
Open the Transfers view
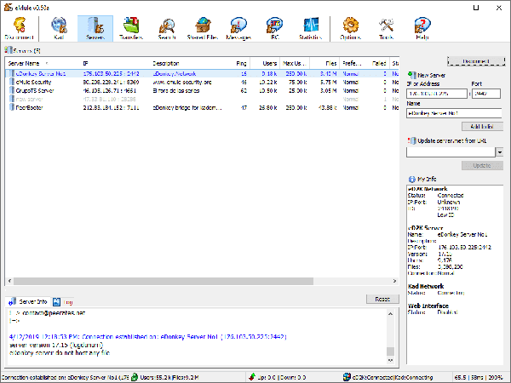[x=131, y=28]
